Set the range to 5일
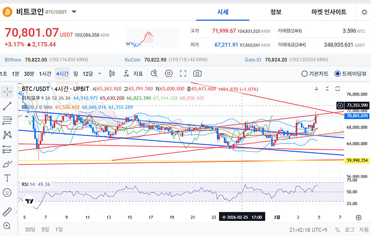This screenshot has height=236, width=371. (x=45, y=229)
